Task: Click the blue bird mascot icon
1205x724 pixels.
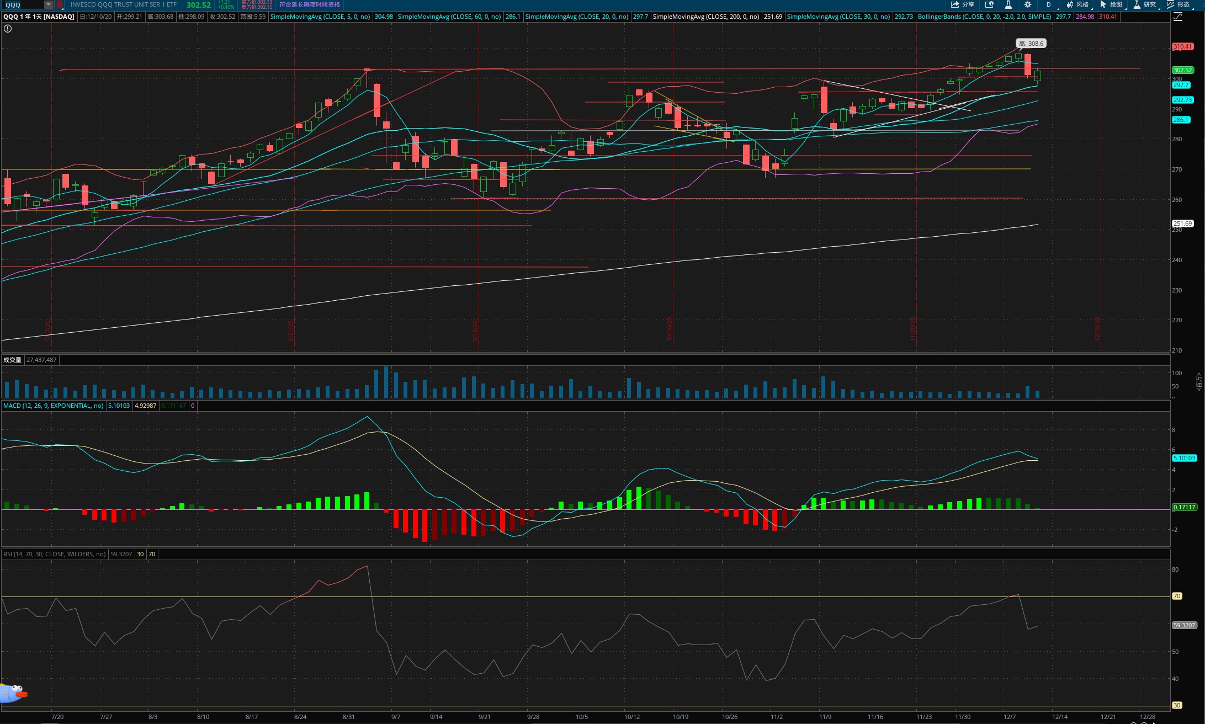Action: [x=13, y=693]
